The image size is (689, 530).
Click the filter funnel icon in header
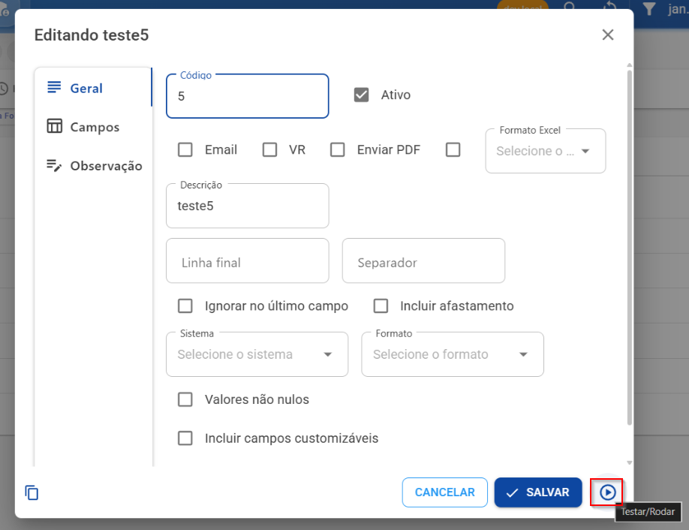[x=649, y=8]
